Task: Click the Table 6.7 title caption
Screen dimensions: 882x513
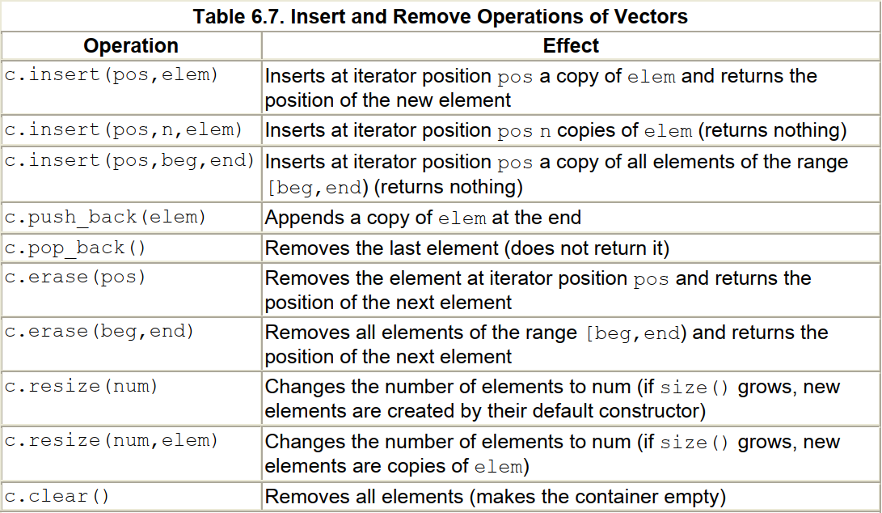Action: point(441,15)
